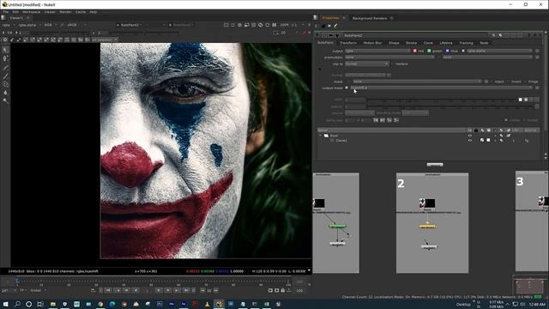Click the pane menu icon left of Viewer1 tab
The height and width of the screenshot is (309, 549).
3,17
